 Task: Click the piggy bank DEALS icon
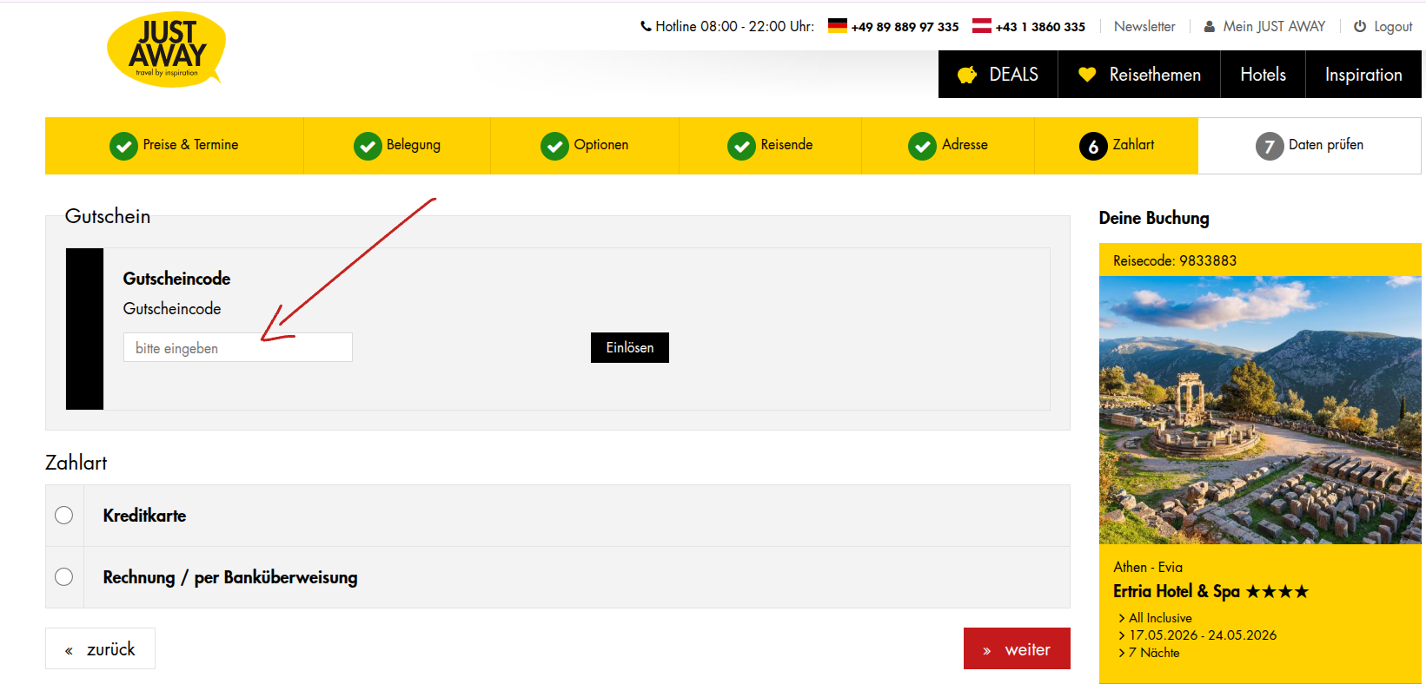click(x=967, y=75)
